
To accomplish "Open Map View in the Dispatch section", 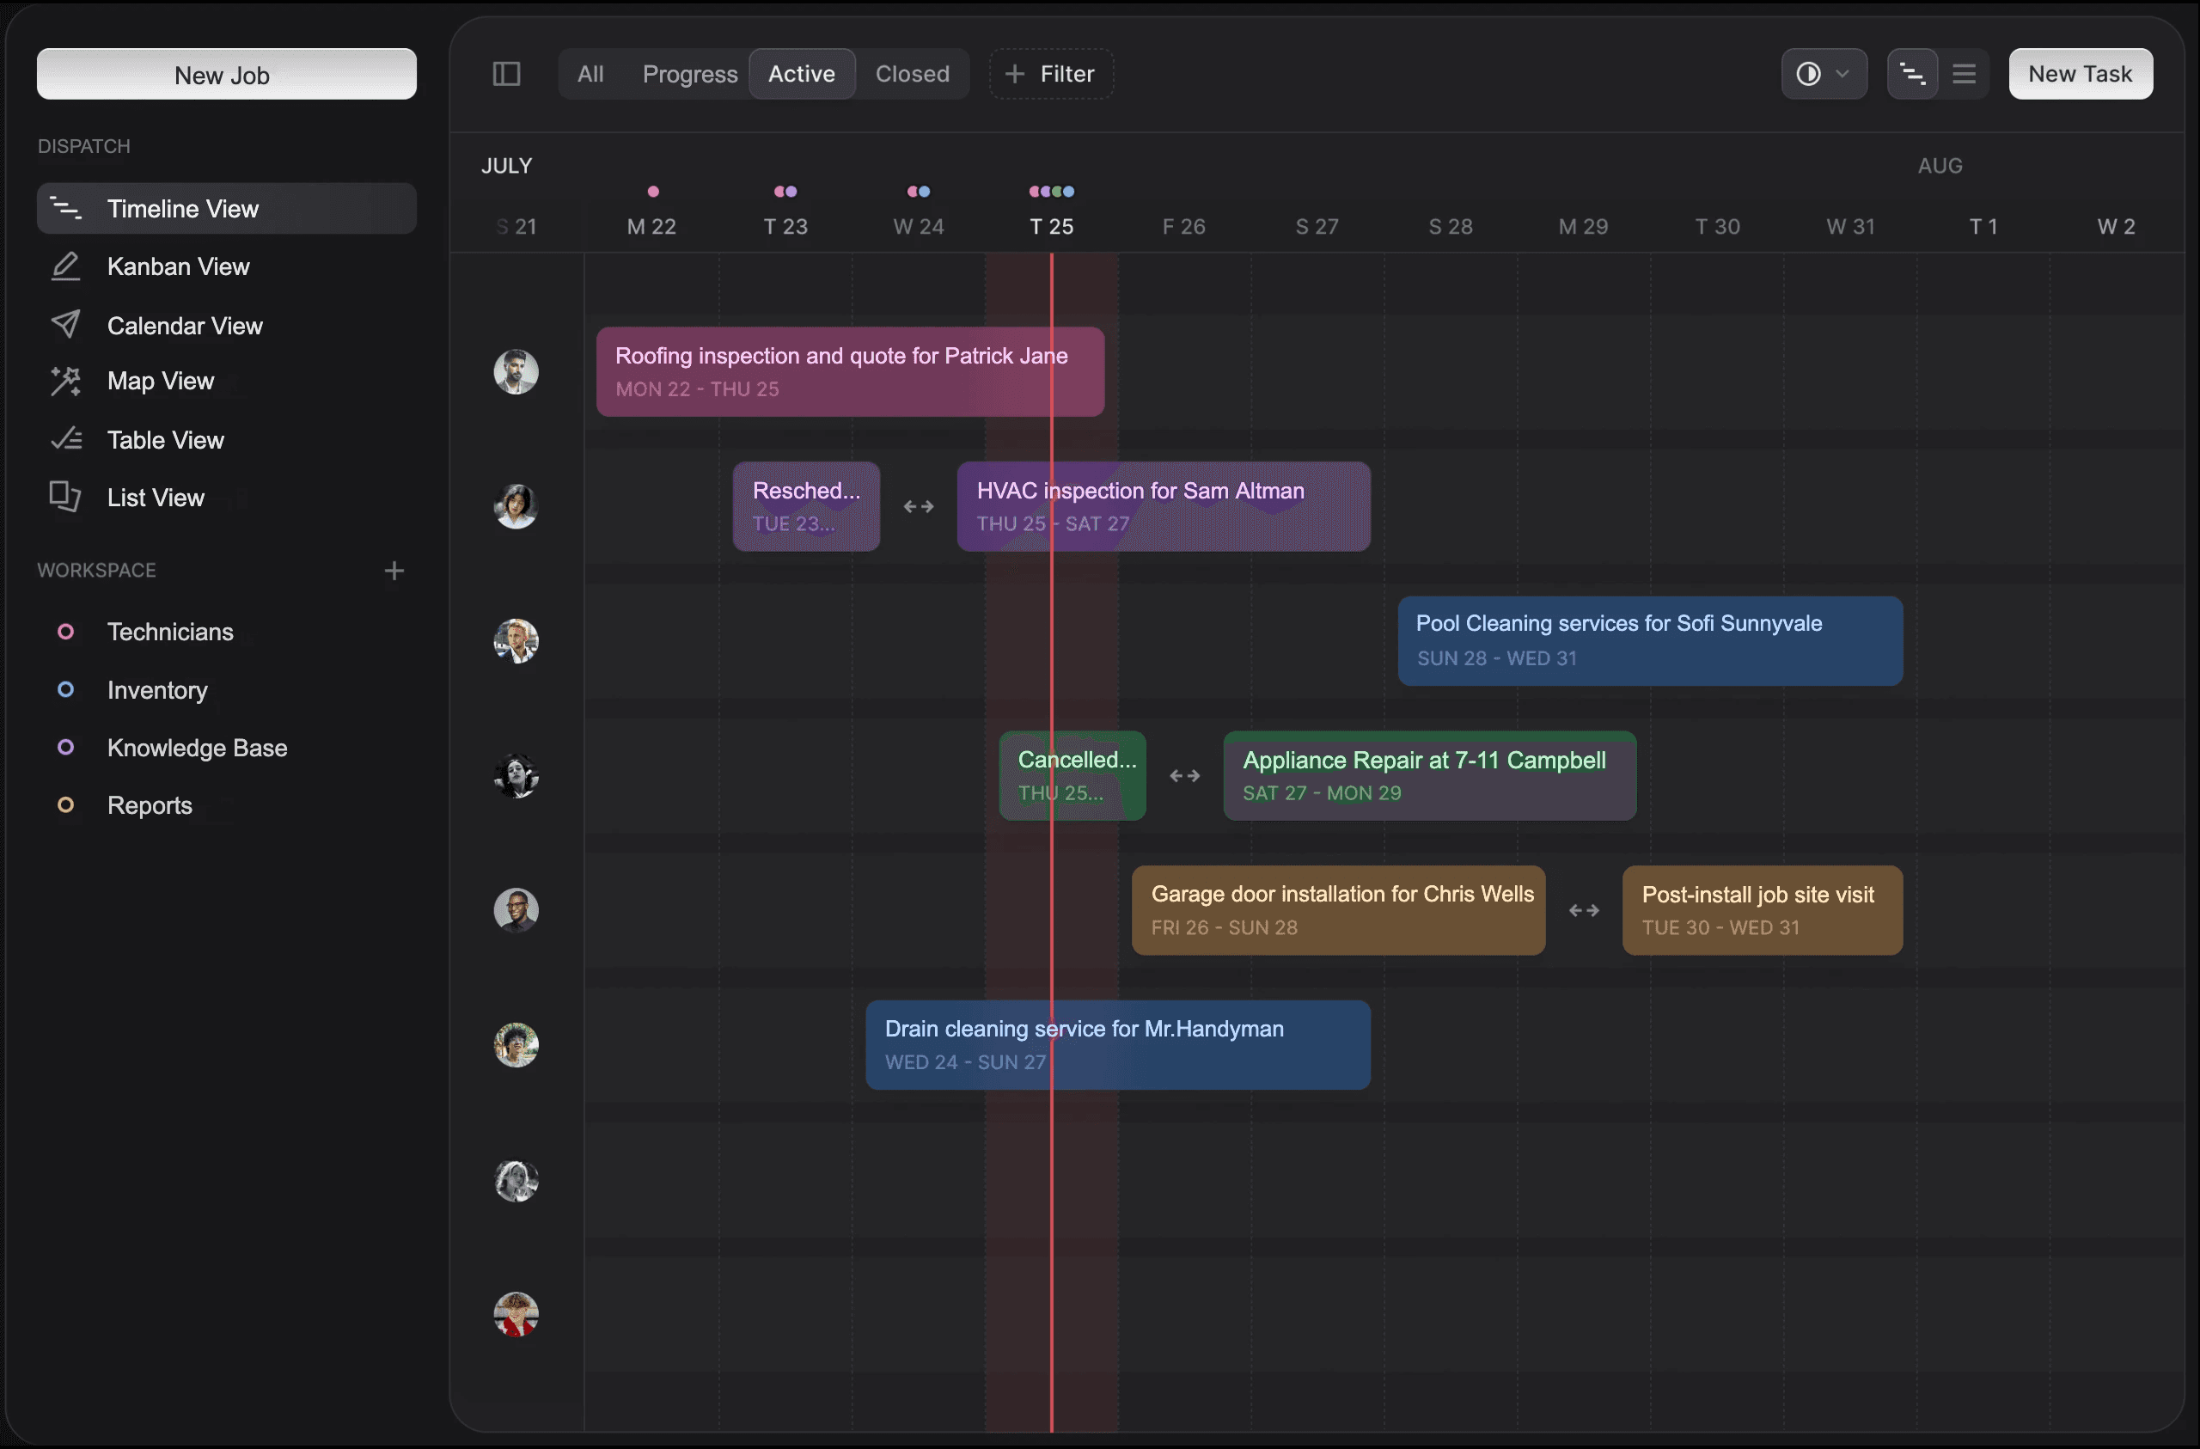I will point(160,381).
